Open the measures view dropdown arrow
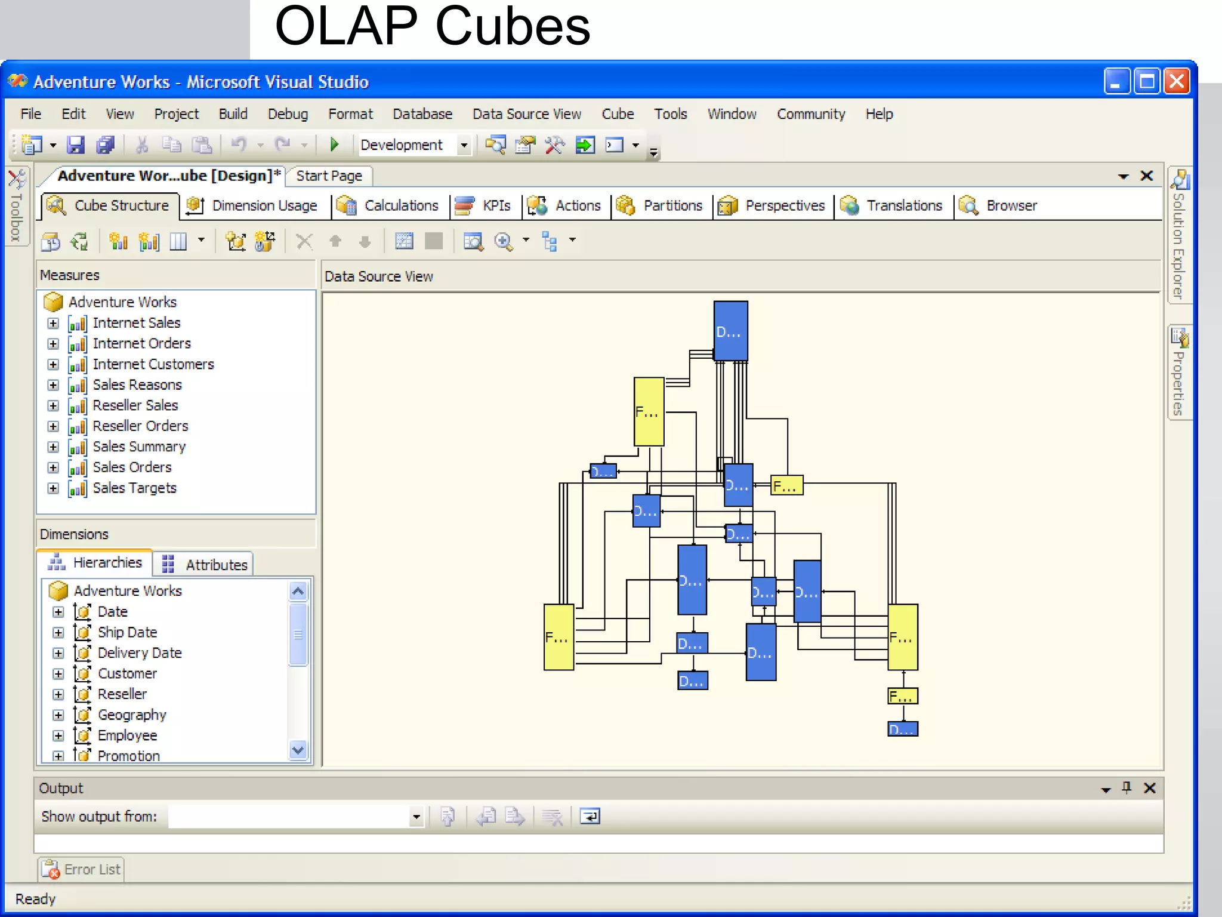 201,240
